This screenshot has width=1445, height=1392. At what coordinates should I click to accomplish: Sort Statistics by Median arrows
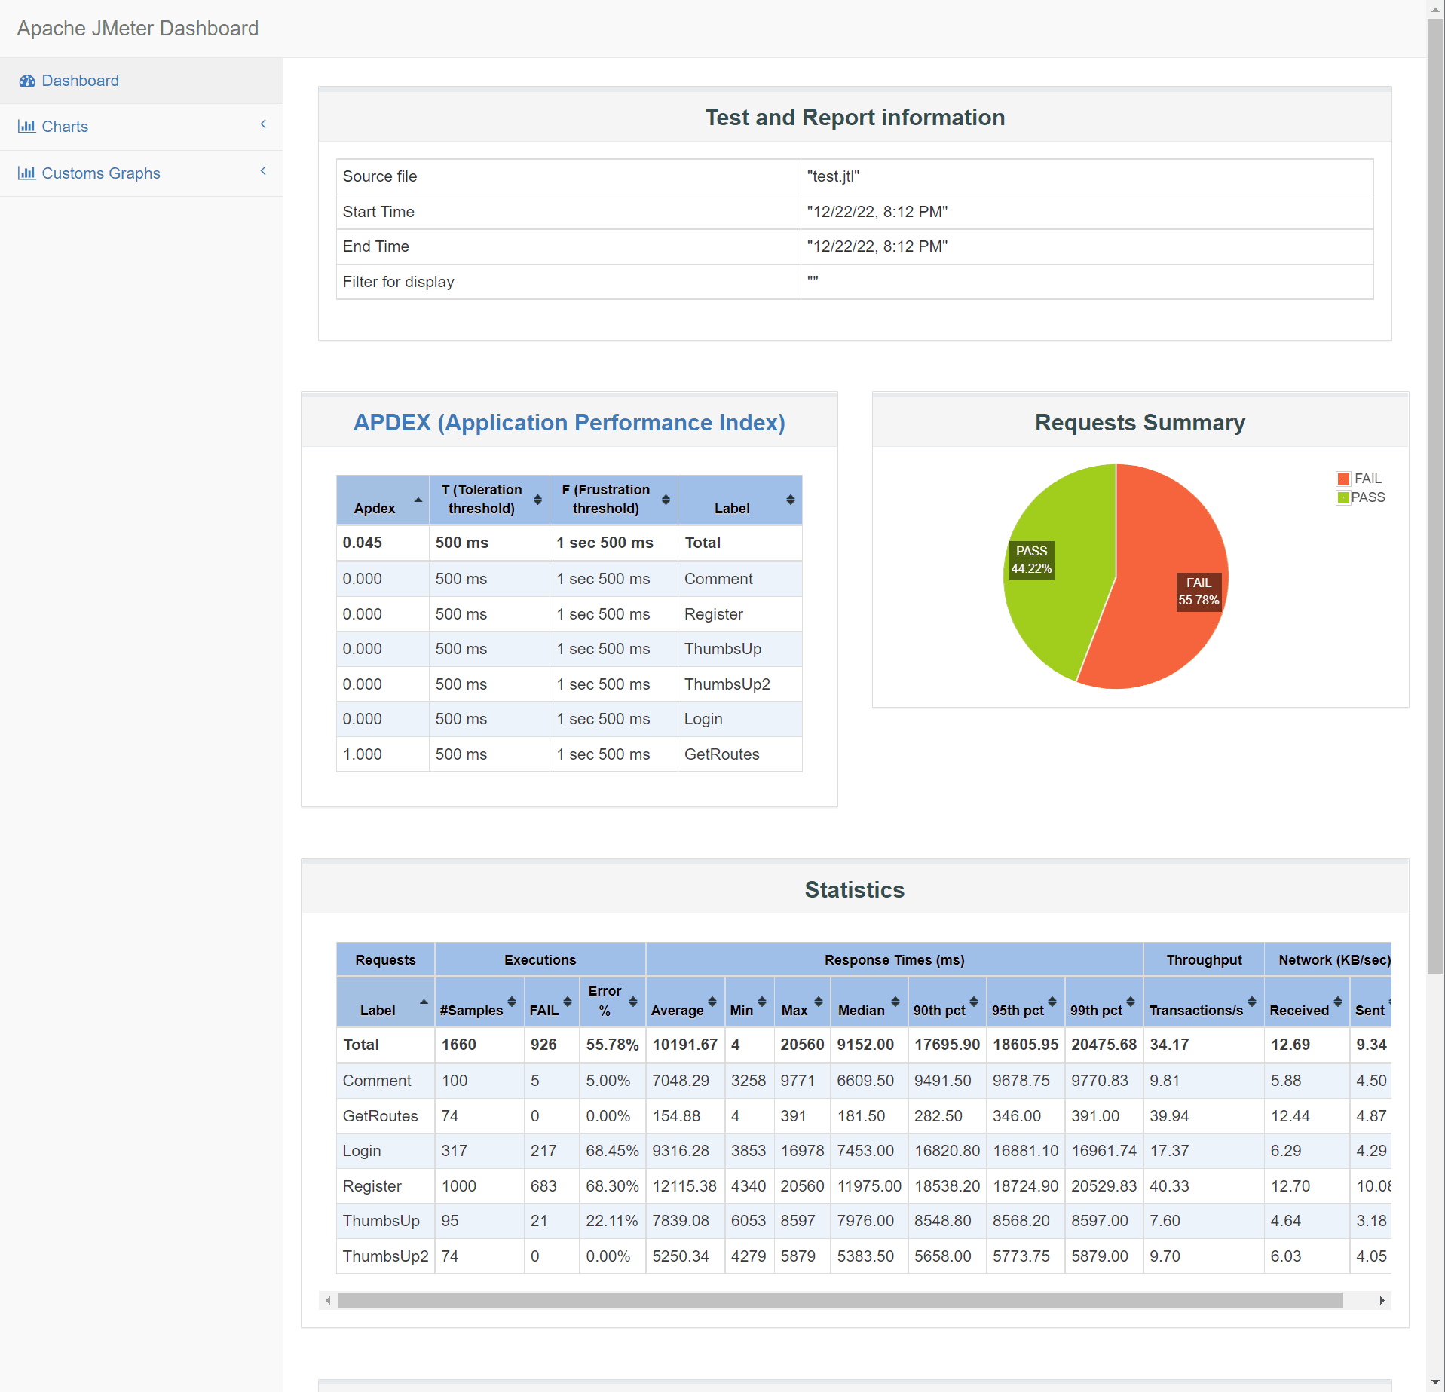[x=895, y=1002]
